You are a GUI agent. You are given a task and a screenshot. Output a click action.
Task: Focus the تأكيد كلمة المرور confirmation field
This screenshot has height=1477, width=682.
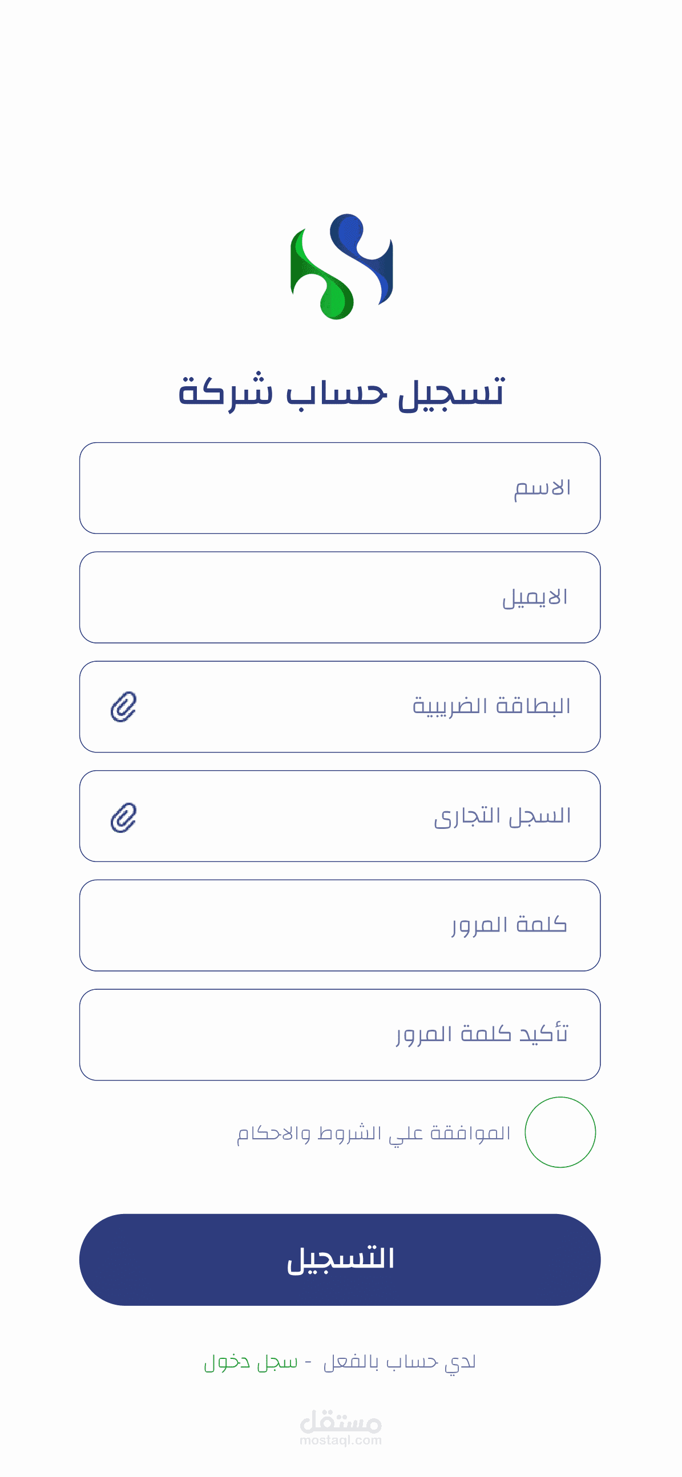point(340,1035)
